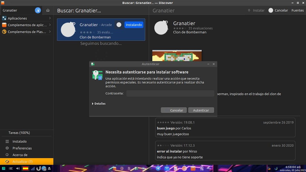The image size is (306, 172).
Task: Click the Acerca de info icon
Action: [7, 155]
